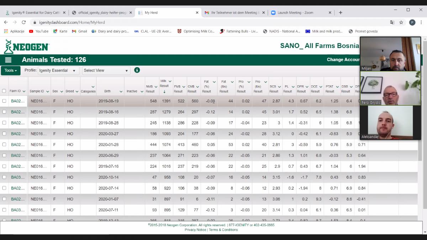The height and width of the screenshot is (240, 427).
Task: Check the row born 2019-08-28
Action: tap(4, 123)
